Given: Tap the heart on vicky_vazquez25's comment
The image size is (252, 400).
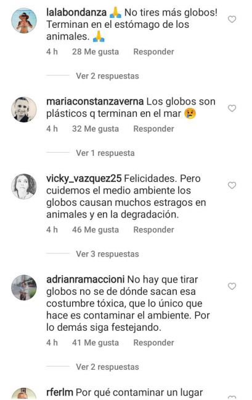Looking at the screenshot, I should (x=232, y=185).
